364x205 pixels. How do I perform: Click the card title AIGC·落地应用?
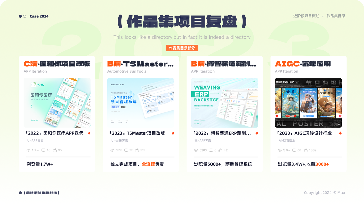pos(303,64)
